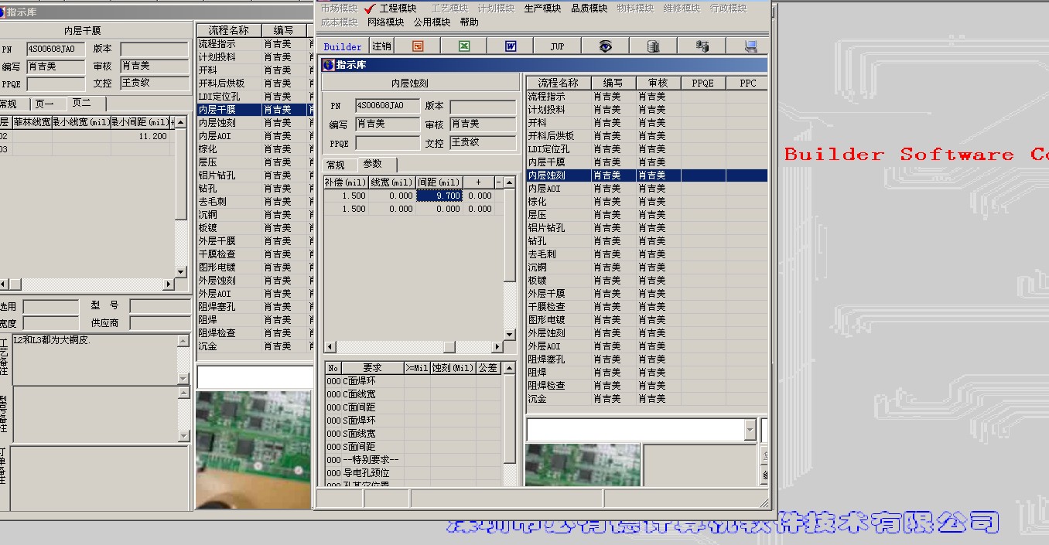Viewport: 1049px width, 545px height.
Task: Select the S面线宽 requirement row
Action: point(413,434)
